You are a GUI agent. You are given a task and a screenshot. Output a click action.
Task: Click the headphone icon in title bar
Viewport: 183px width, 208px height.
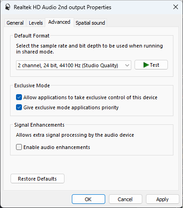point(7,7)
